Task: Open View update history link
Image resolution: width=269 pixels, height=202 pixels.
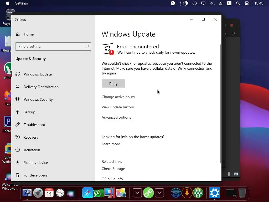Action: coord(118,107)
